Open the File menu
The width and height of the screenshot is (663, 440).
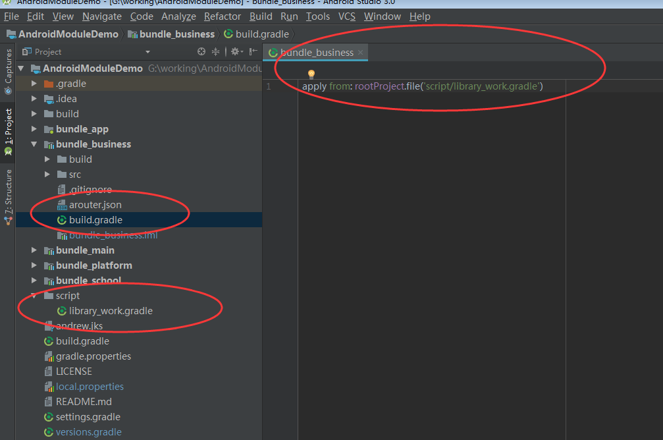(x=11, y=16)
